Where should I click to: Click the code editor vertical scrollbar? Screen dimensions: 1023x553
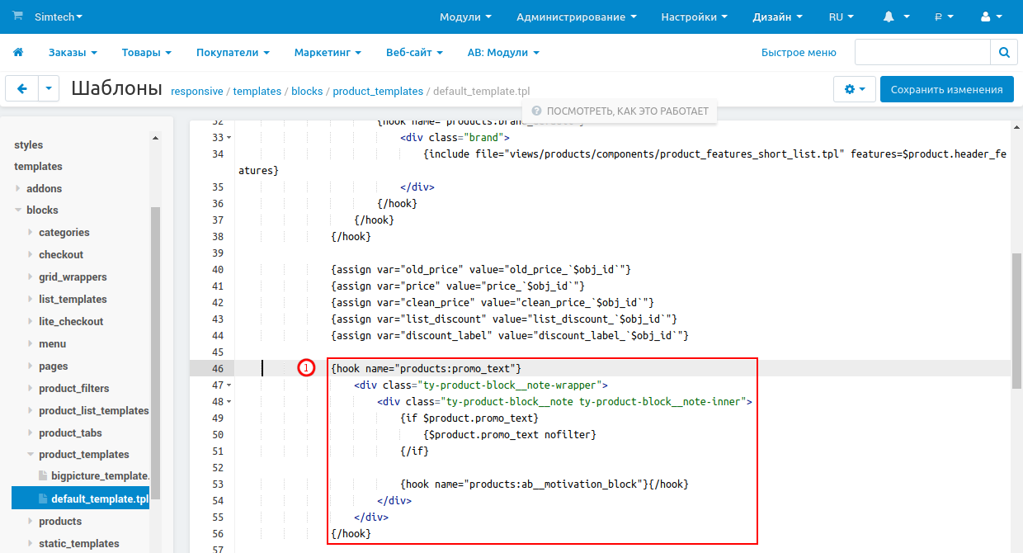point(1016,314)
